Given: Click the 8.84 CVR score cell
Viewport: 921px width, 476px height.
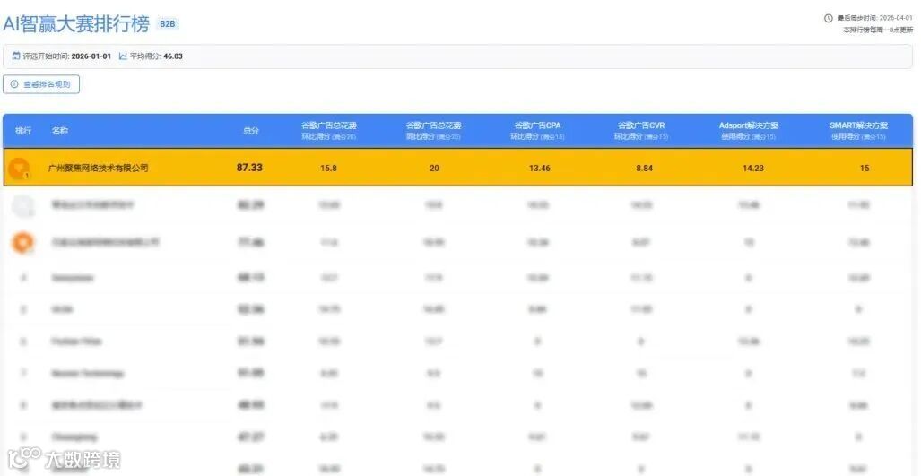Looking at the screenshot, I should [x=643, y=169].
